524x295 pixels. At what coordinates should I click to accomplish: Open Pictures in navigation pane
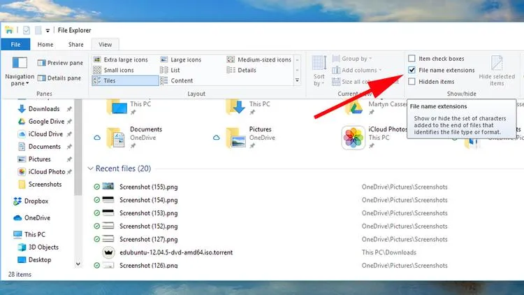click(x=39, y=159)
